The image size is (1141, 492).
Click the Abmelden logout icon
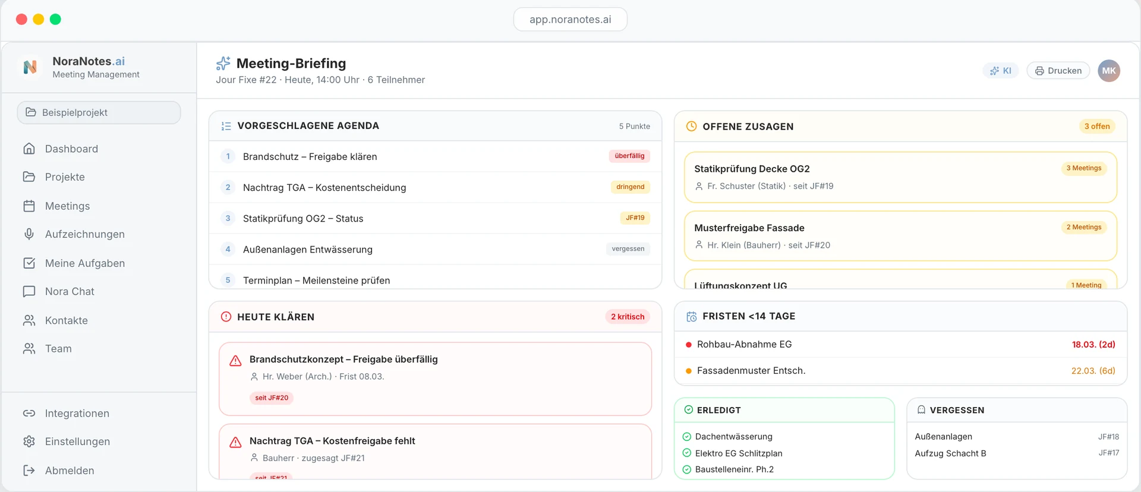(x=29, y=470)
